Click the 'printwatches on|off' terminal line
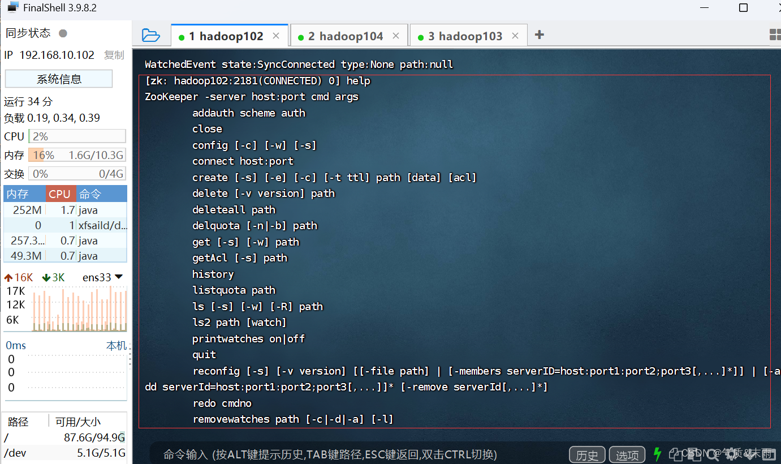 [x=249, y=338]
